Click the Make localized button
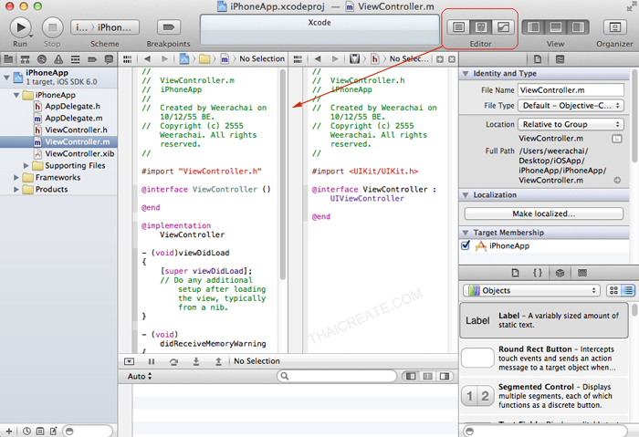 (x=542, y=213)
